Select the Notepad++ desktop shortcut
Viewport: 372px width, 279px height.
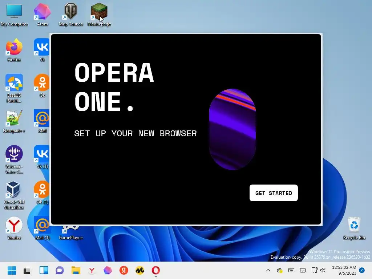14,121
